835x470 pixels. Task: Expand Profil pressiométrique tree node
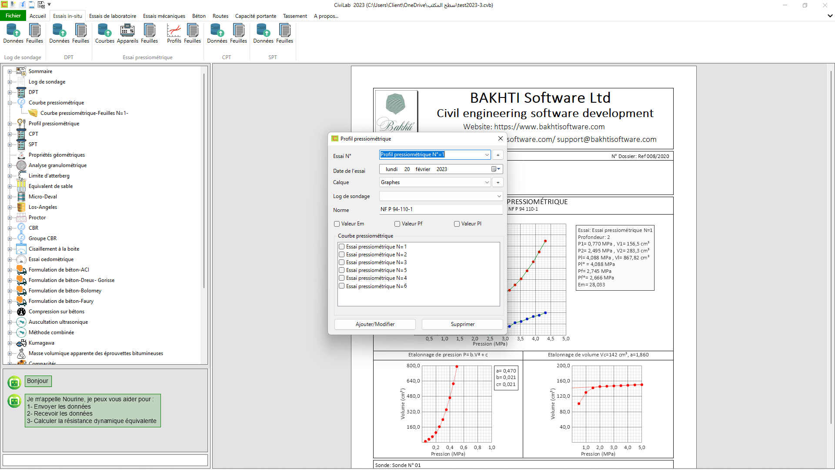[x=10, y=124]
